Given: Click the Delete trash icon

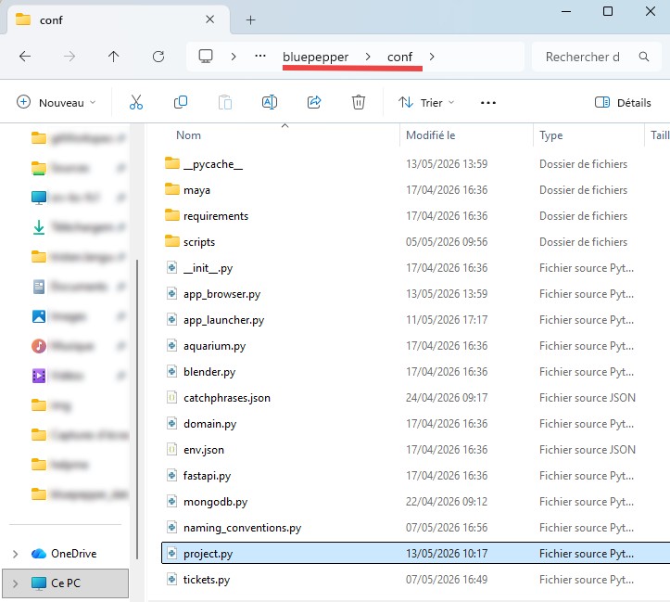Looking at the screenshot, I should coord(359,103).
